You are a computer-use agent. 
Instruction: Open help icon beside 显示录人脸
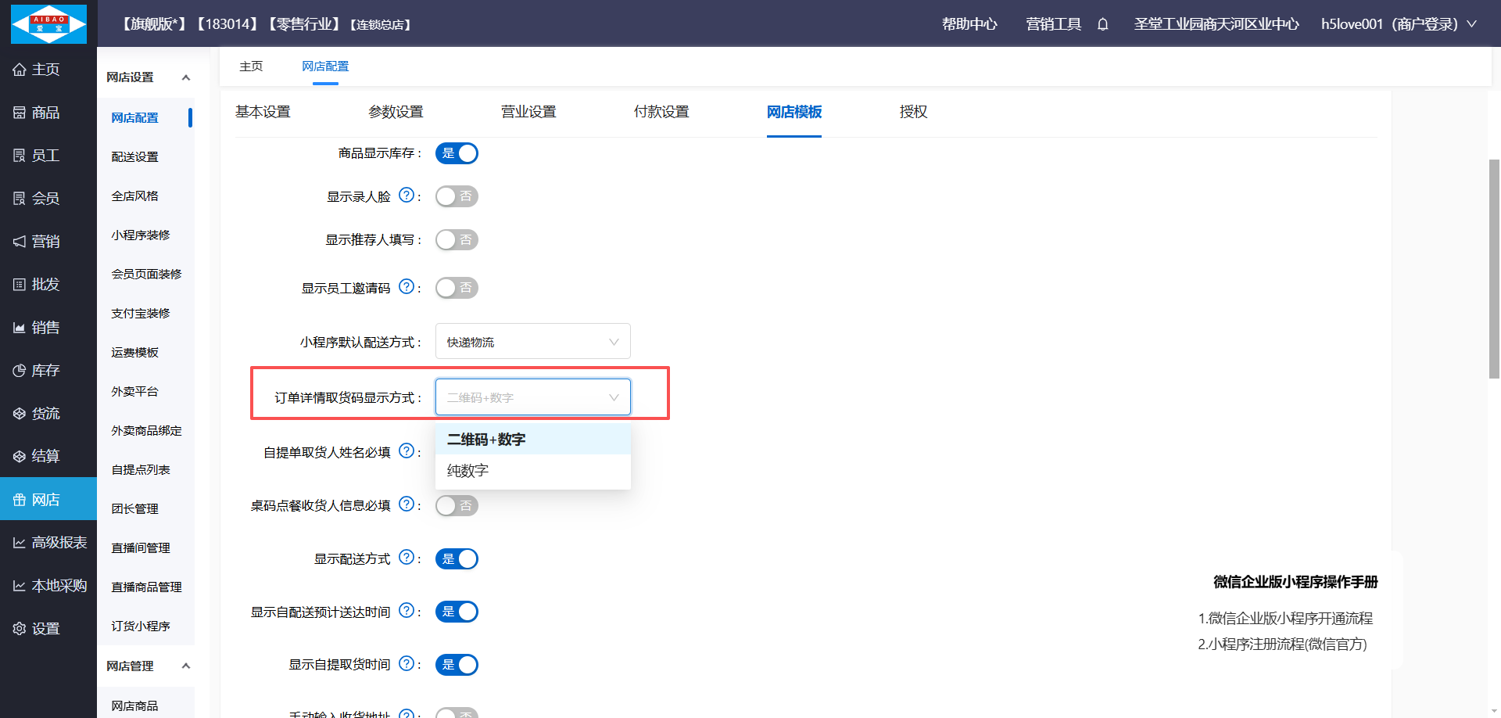(406, 196)
